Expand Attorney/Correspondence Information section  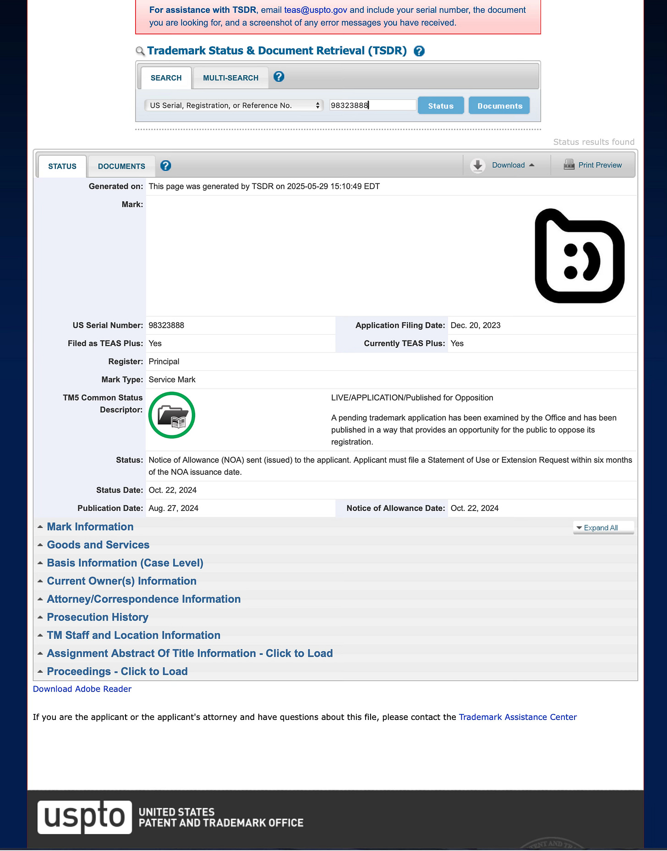pyautogui.click(x=143, y=599)
